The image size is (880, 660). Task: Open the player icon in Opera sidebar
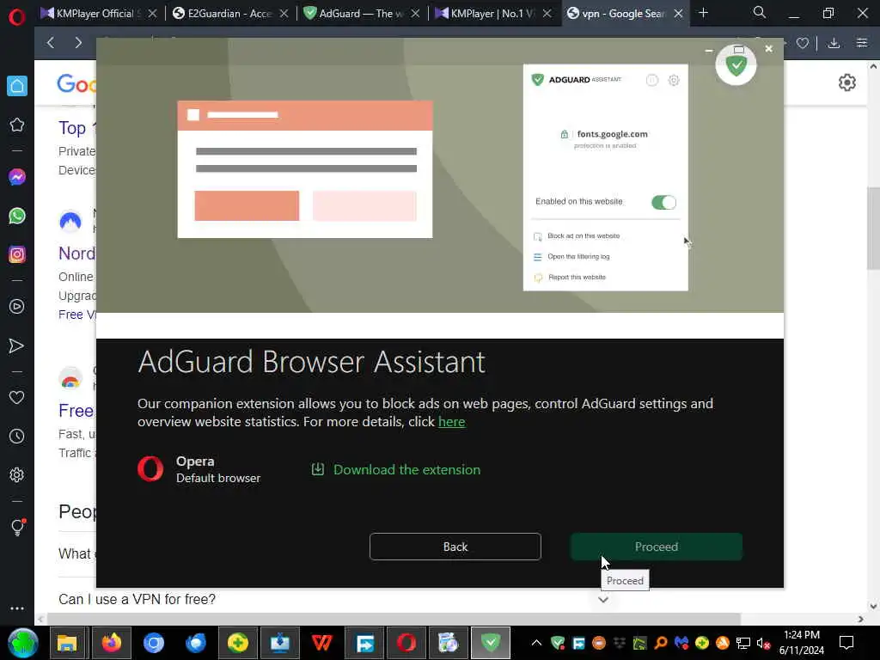[17, 307]
